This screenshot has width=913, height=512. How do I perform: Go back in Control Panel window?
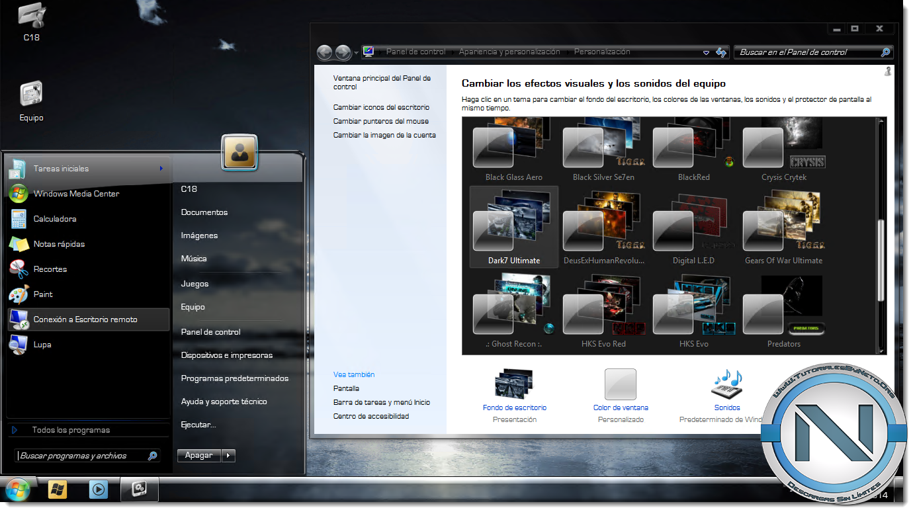tap(324, 52)
